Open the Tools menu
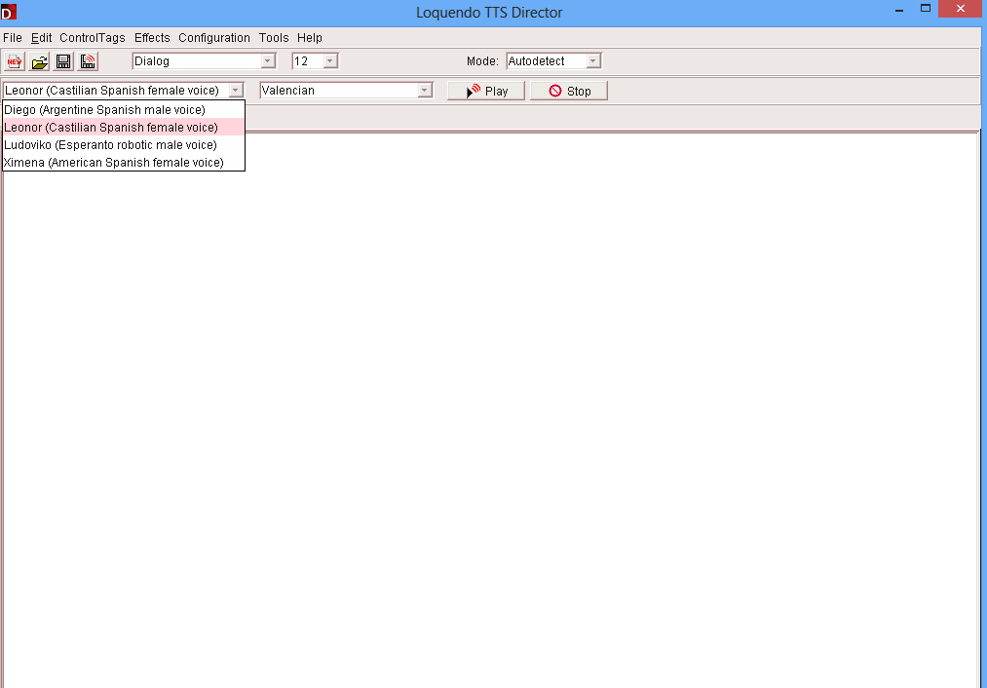This screenshot has height=688, width=987. pyautogui.click(x=273, y=38)
